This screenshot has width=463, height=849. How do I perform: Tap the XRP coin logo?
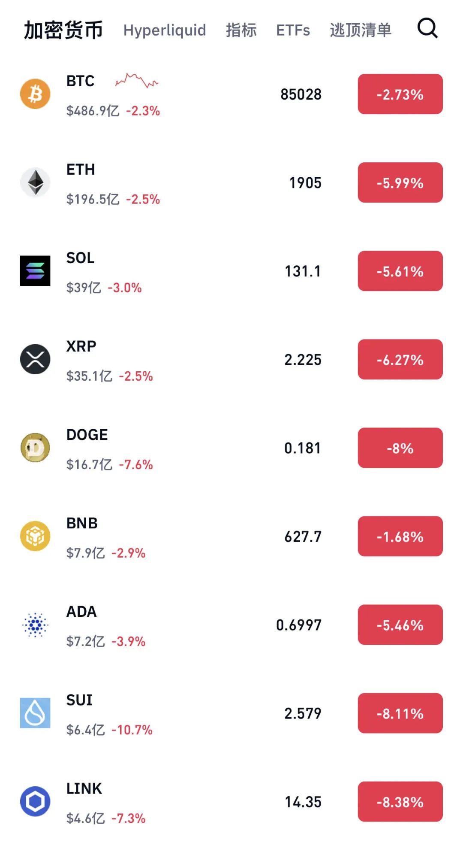click(x=35, y=359)
